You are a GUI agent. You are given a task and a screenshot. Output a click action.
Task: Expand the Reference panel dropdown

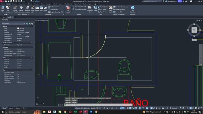point(49,15)
